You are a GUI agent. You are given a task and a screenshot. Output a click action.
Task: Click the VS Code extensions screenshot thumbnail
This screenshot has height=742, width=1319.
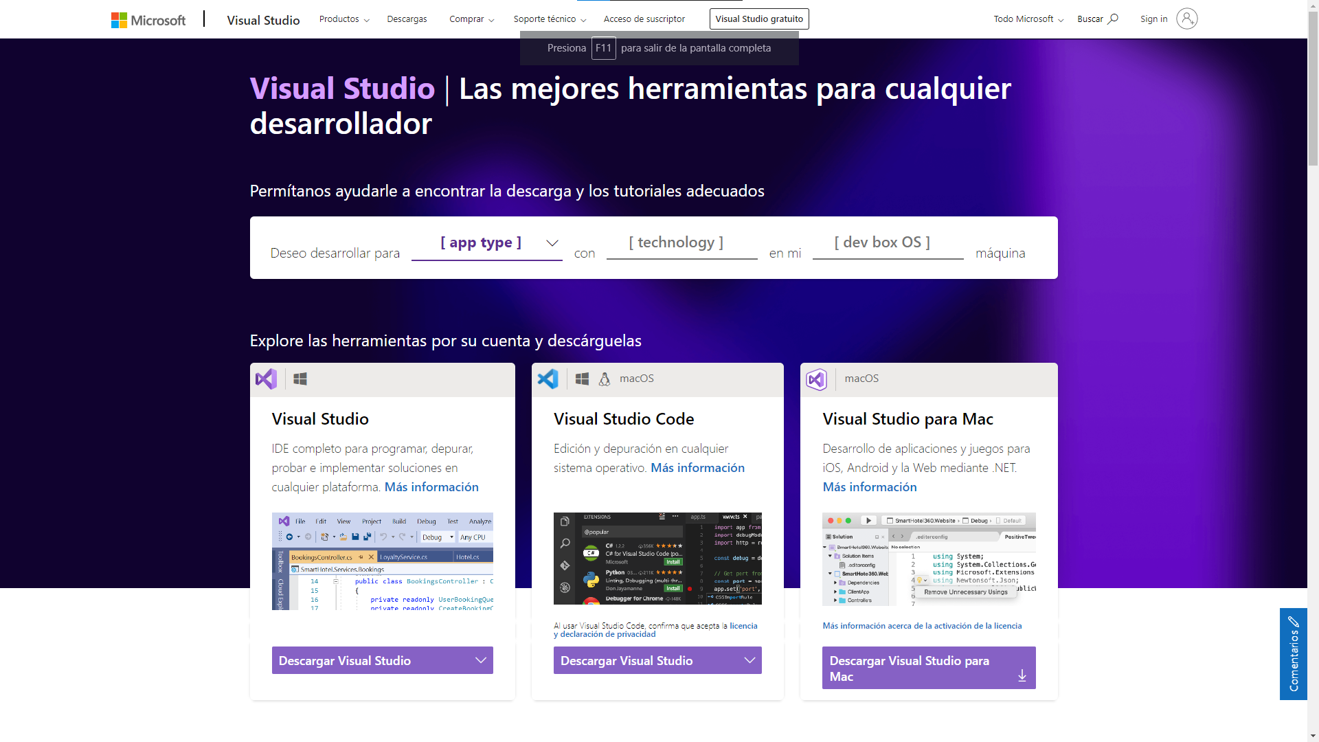[657, 559]
